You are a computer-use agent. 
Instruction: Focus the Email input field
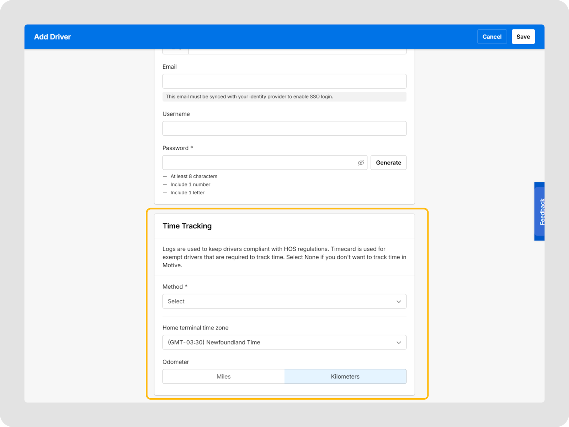284,81
